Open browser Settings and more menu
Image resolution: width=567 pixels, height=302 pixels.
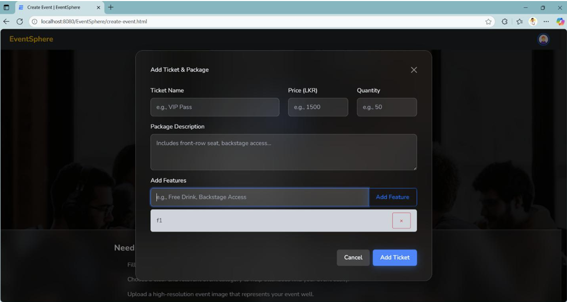(546, 21)
